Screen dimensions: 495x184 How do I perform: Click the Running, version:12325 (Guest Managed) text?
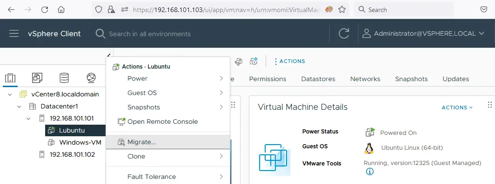click(x=422, y=163)
